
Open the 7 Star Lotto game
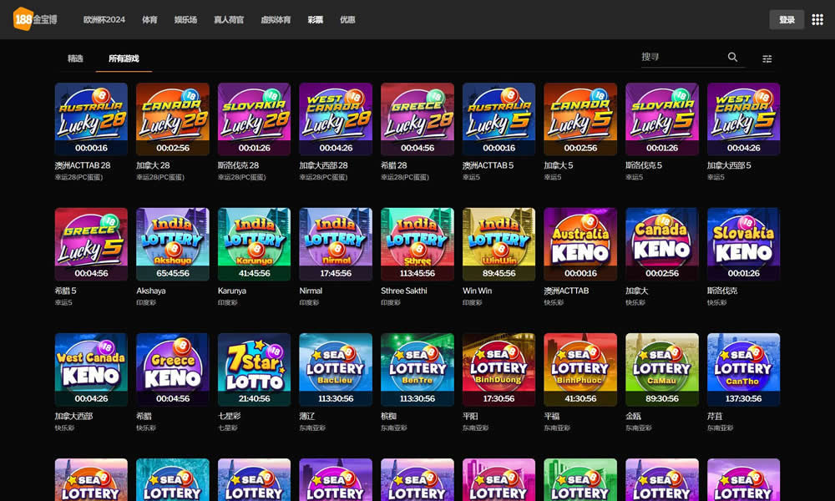(x=254, y=370)
